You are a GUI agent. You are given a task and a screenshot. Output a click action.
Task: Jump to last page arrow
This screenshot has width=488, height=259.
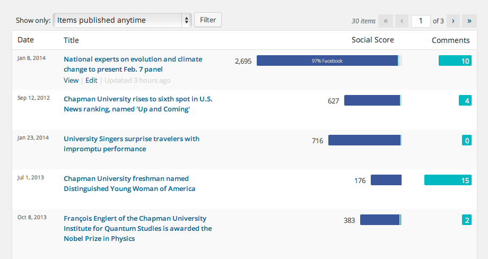click(469, 21)
